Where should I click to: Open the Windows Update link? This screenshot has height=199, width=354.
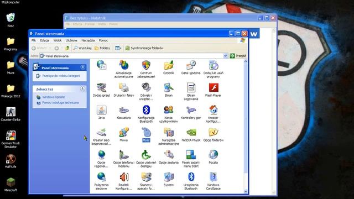[x=54, y=97]
